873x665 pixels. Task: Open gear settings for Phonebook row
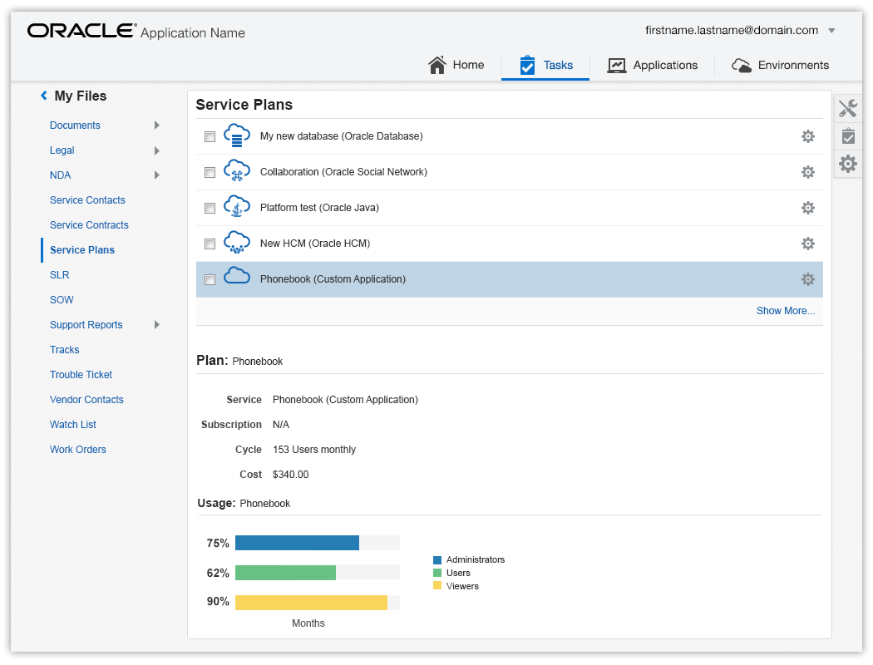(808, 279)
